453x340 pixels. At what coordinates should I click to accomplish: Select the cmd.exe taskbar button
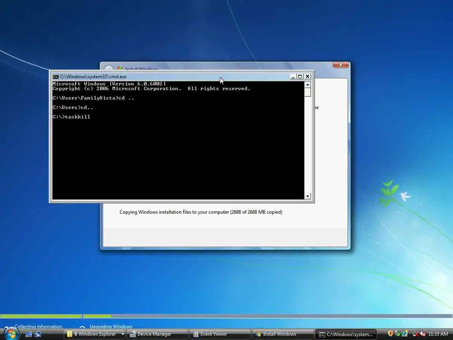(346, 334)
